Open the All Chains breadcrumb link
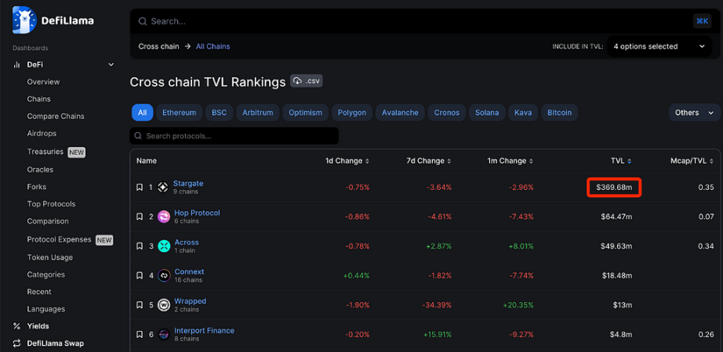The image size is (723, 352). point(213,46)
